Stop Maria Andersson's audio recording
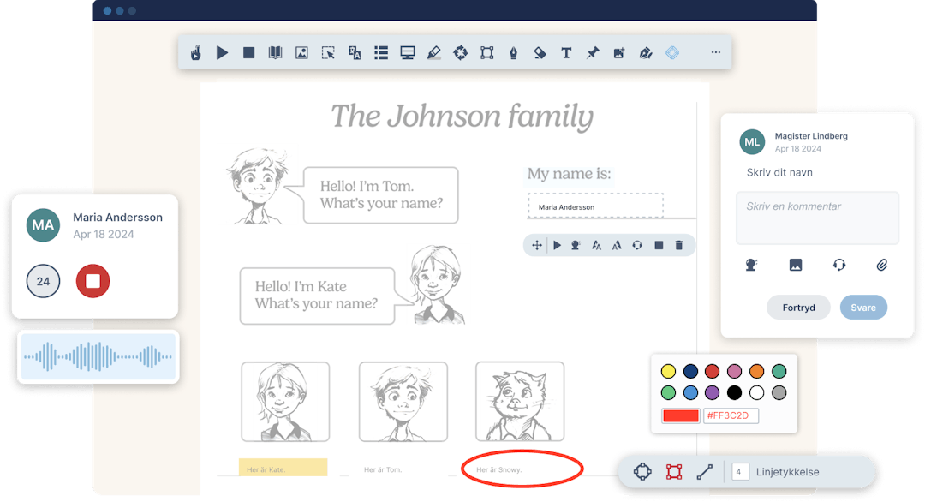The height and width of the screenshot is (502, 925). [92, 280]
